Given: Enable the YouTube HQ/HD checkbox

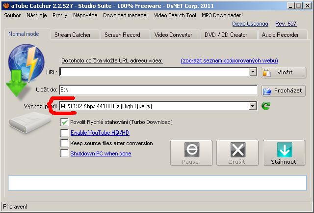Looking at the screenshot, I should point(64,133).
